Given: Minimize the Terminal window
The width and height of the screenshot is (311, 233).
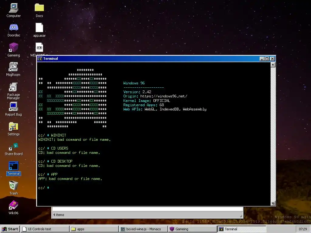Looking at the screenshot, I should tap(262, 59).
